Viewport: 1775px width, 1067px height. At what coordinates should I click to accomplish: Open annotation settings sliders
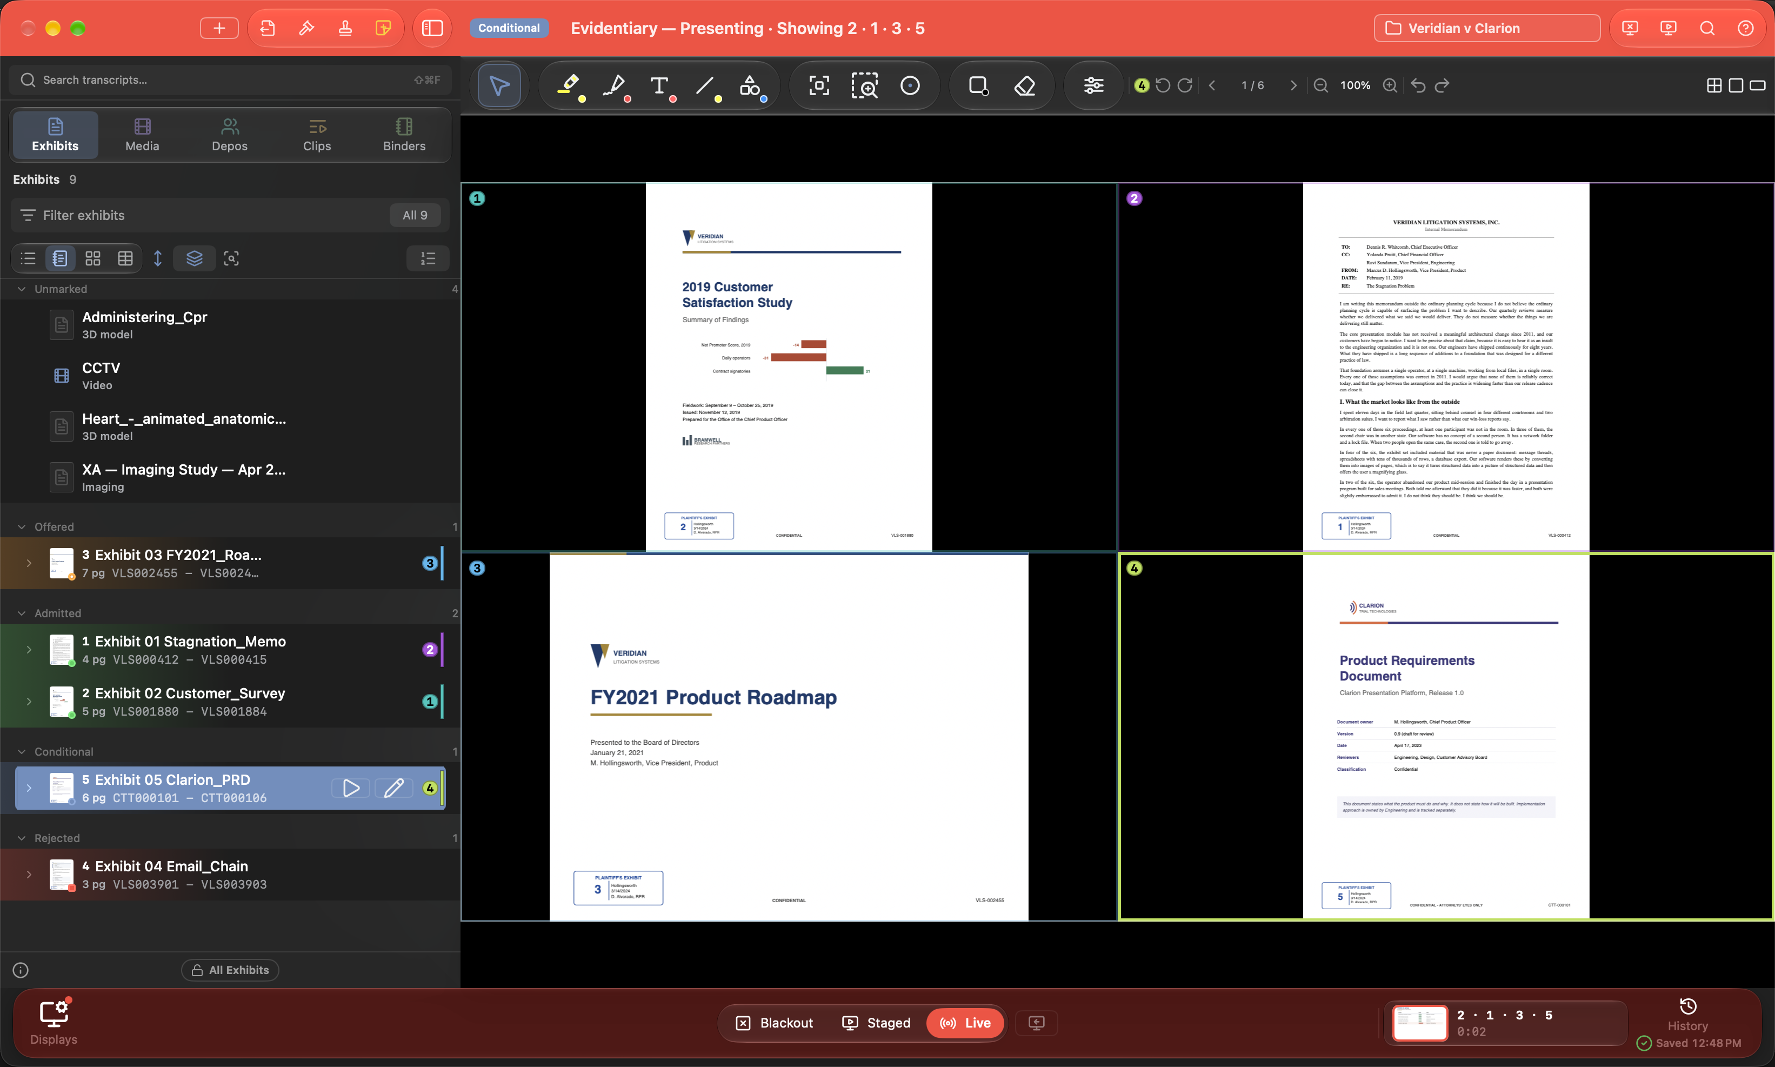(x=1093, y=85)
